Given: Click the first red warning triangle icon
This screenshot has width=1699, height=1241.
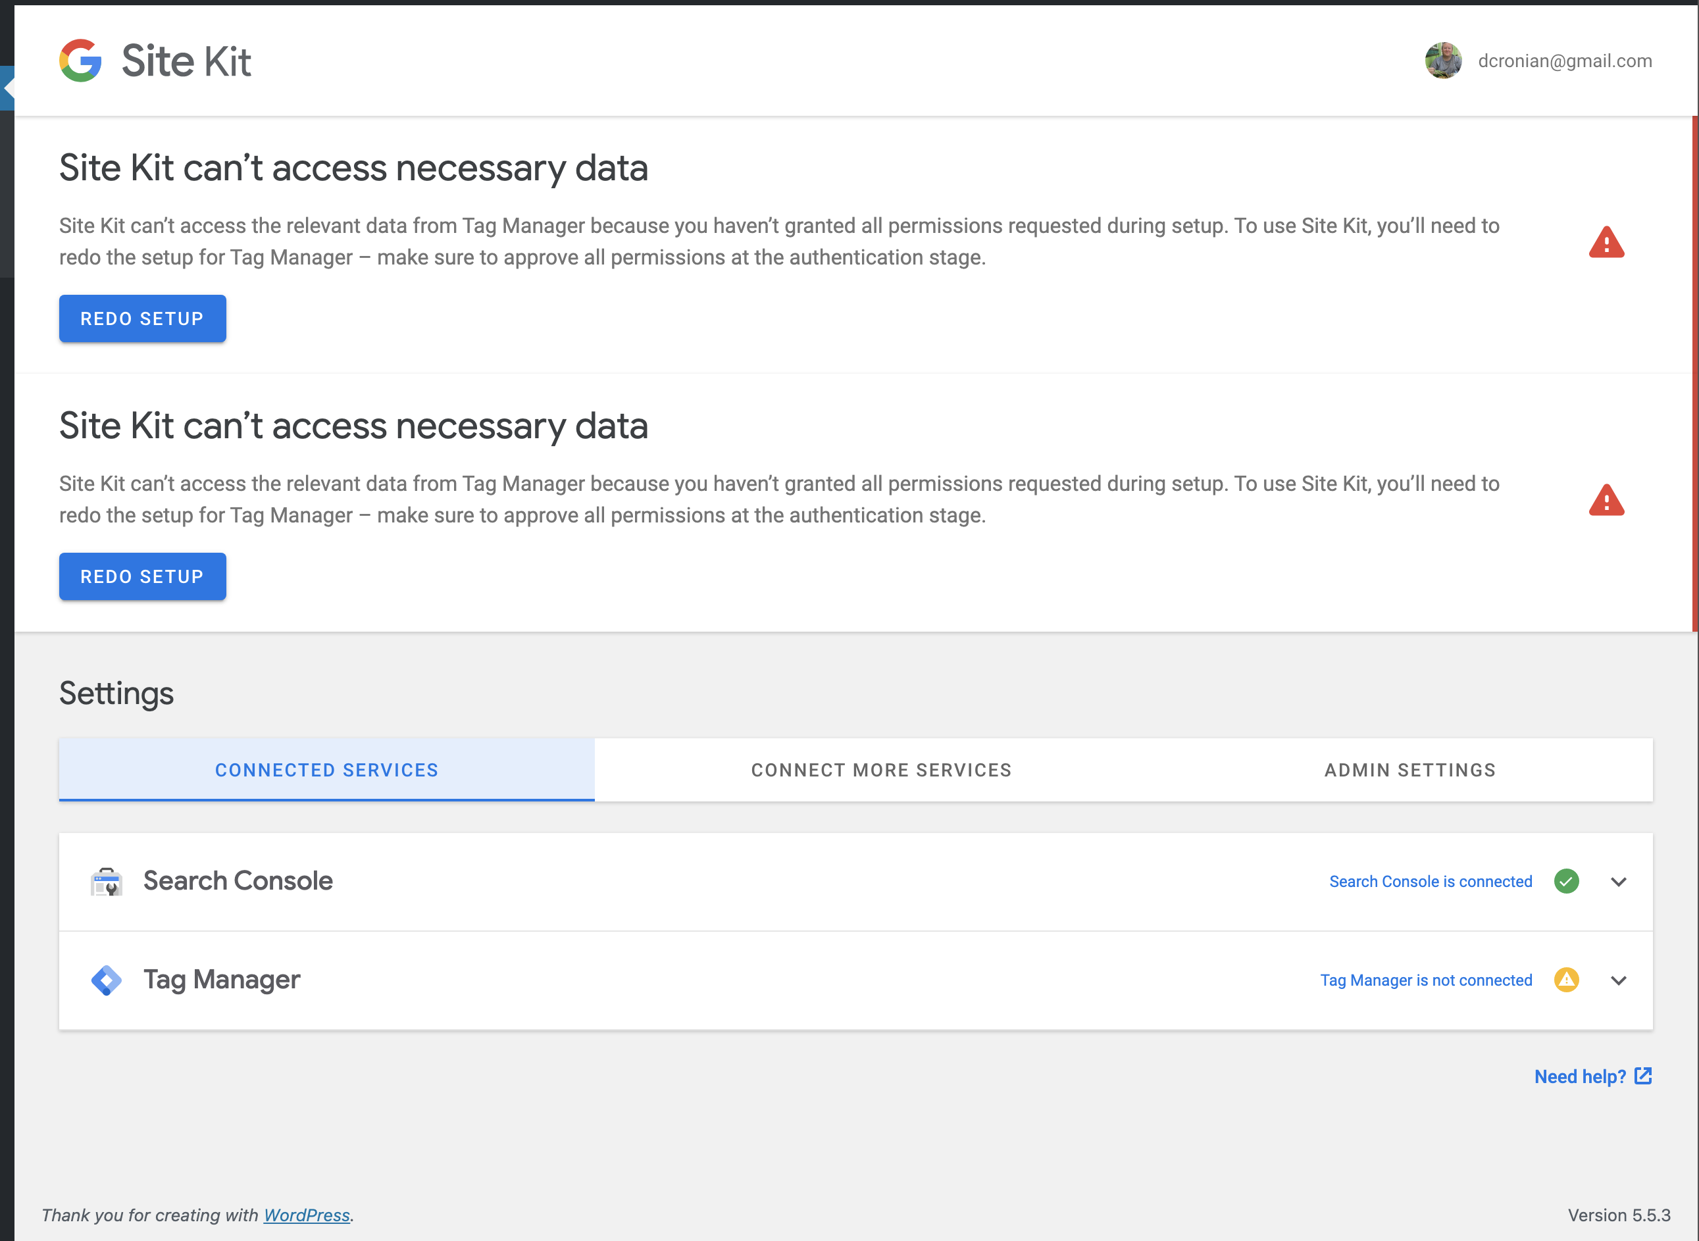Looking at the screenshot, I should [x=1606, y=242].
